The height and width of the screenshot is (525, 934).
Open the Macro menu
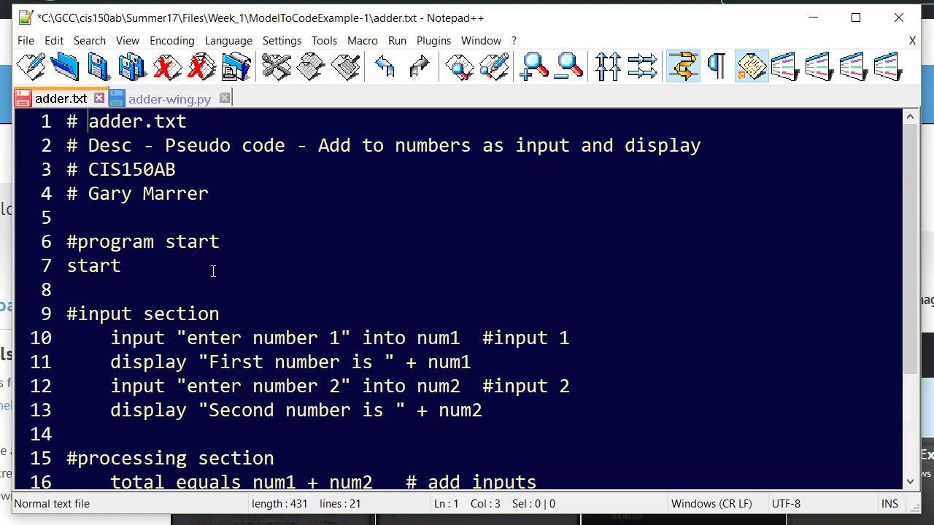[x=363, y=41]
